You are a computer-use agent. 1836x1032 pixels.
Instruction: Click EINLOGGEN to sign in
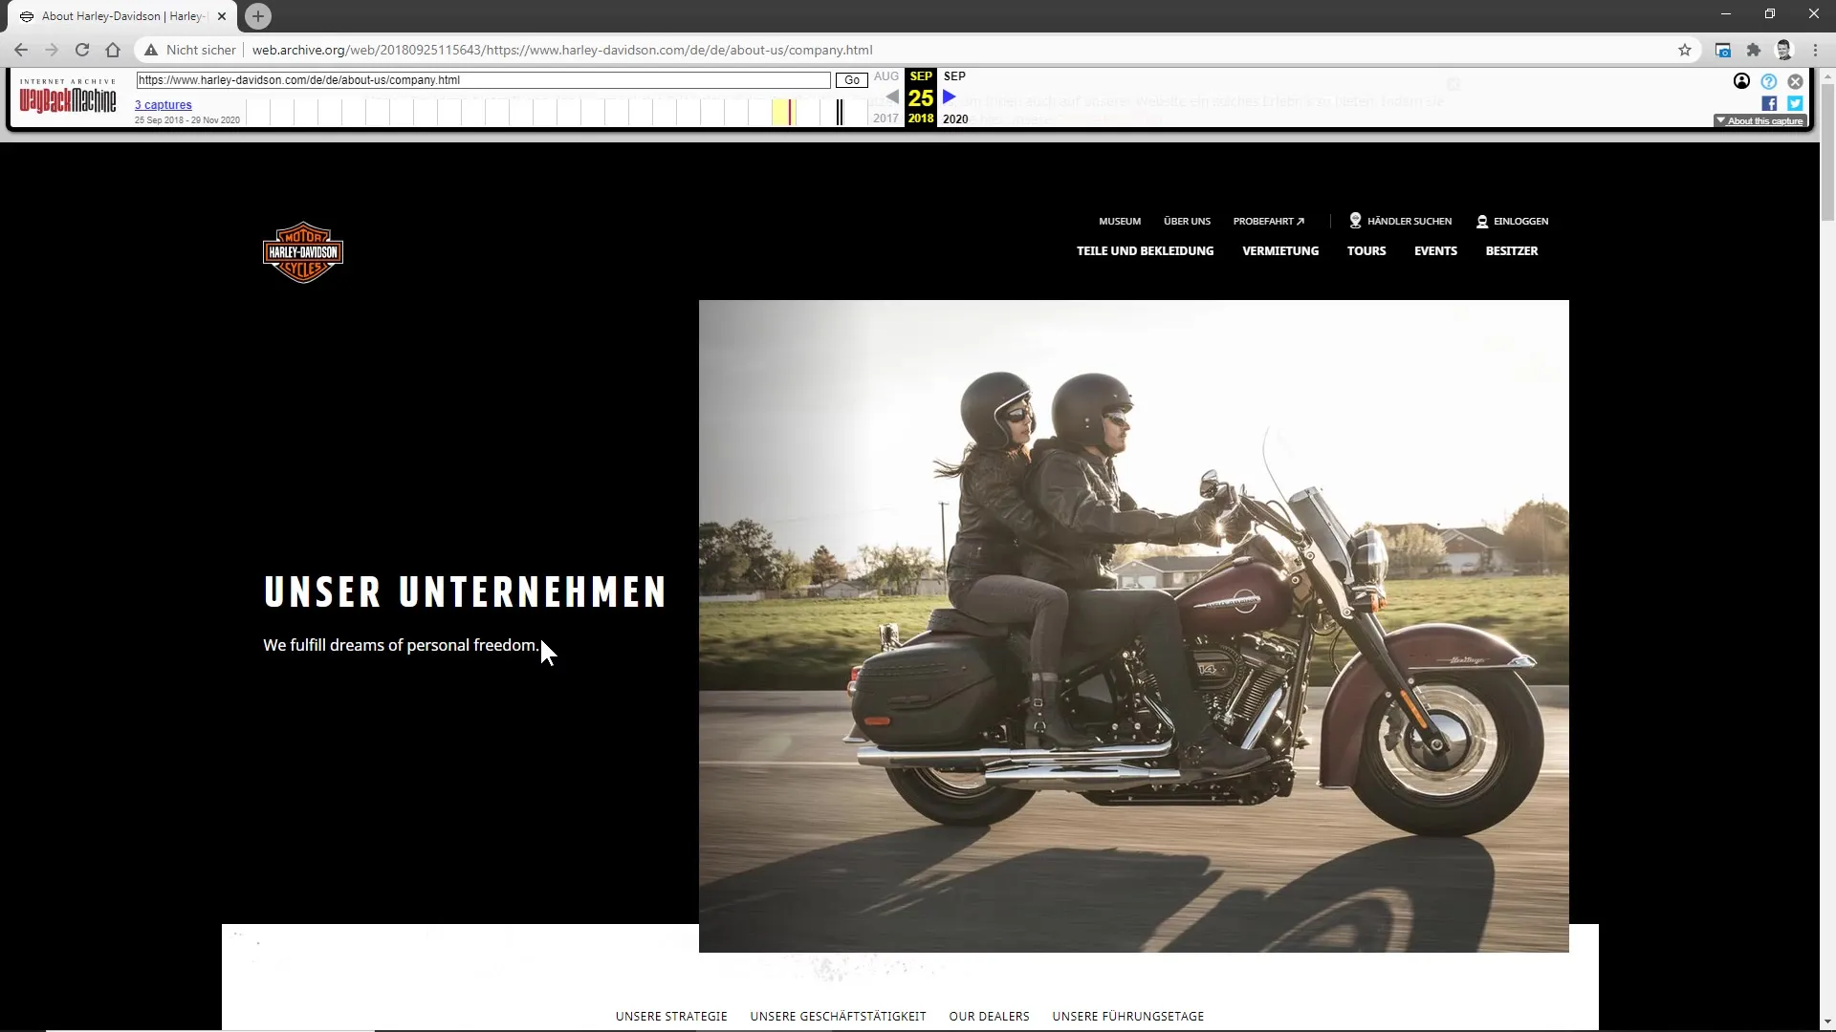pyautogui.click(x=1512, y=221)
